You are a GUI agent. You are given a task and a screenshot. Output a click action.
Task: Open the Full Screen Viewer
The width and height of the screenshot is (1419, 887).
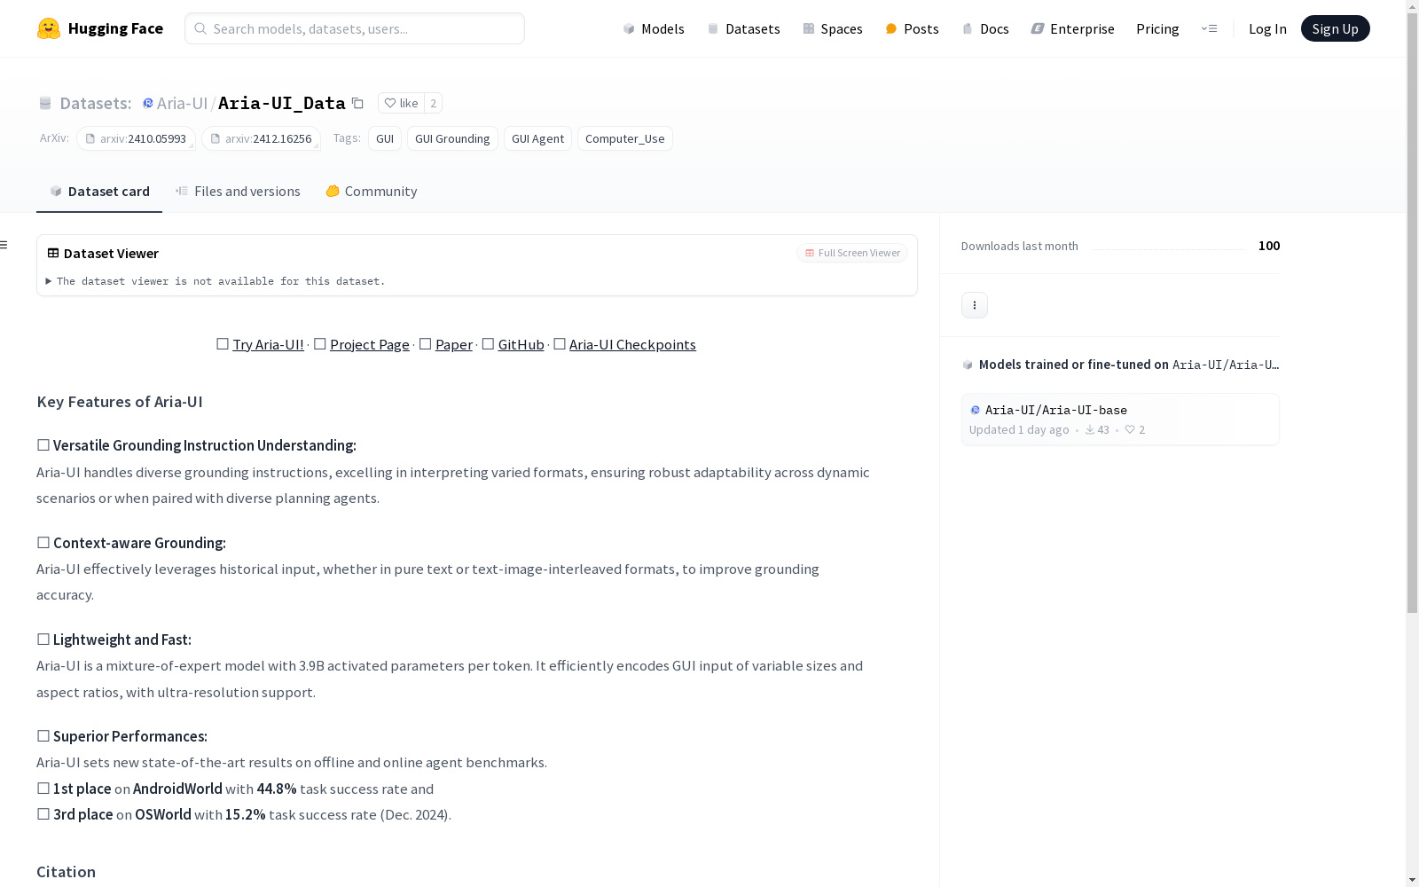point(852,253)
